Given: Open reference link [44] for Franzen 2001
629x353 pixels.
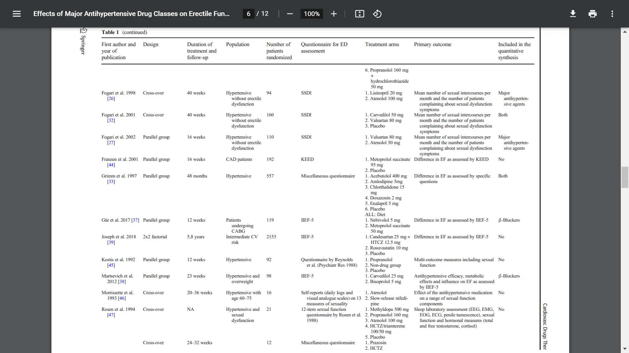Looking at the screenshot, I should click(x=111, y=165).
